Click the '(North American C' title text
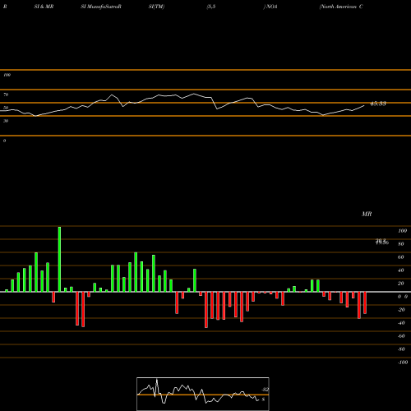This screenshot has width=411, height=411. coord(341,7)
